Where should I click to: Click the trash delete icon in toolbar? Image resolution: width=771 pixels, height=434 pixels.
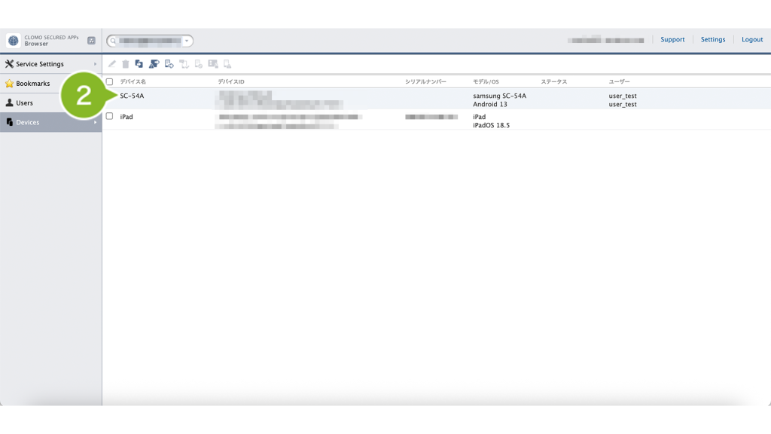point(126,64)
